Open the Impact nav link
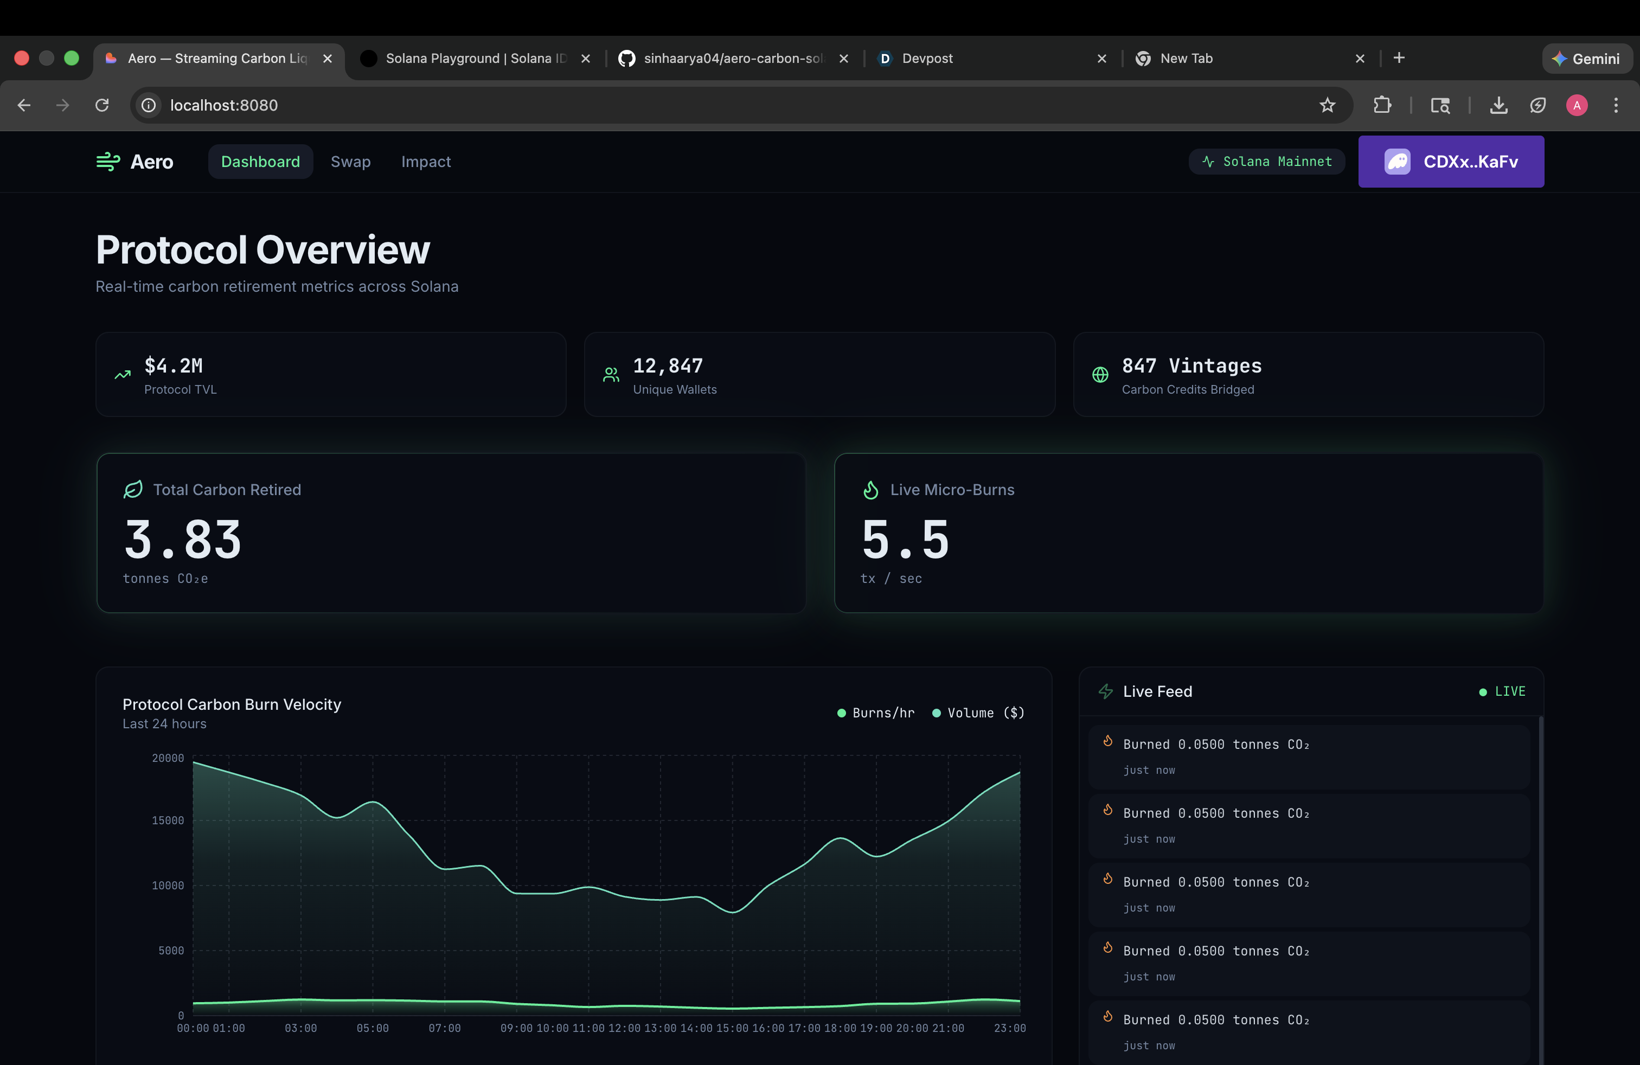Image resolution: width=1640 pixels, height=1065 pixels. pyautogui.click(x=426, y=162)
